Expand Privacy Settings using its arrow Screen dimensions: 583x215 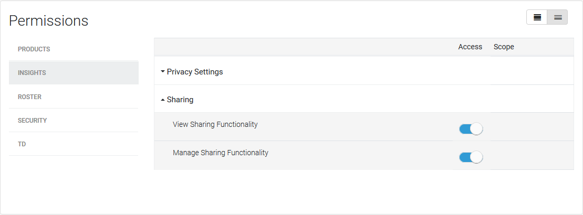point(163,71)
